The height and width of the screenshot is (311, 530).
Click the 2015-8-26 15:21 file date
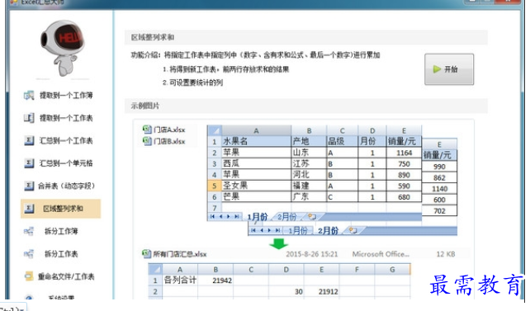click(x=312, y=254)
